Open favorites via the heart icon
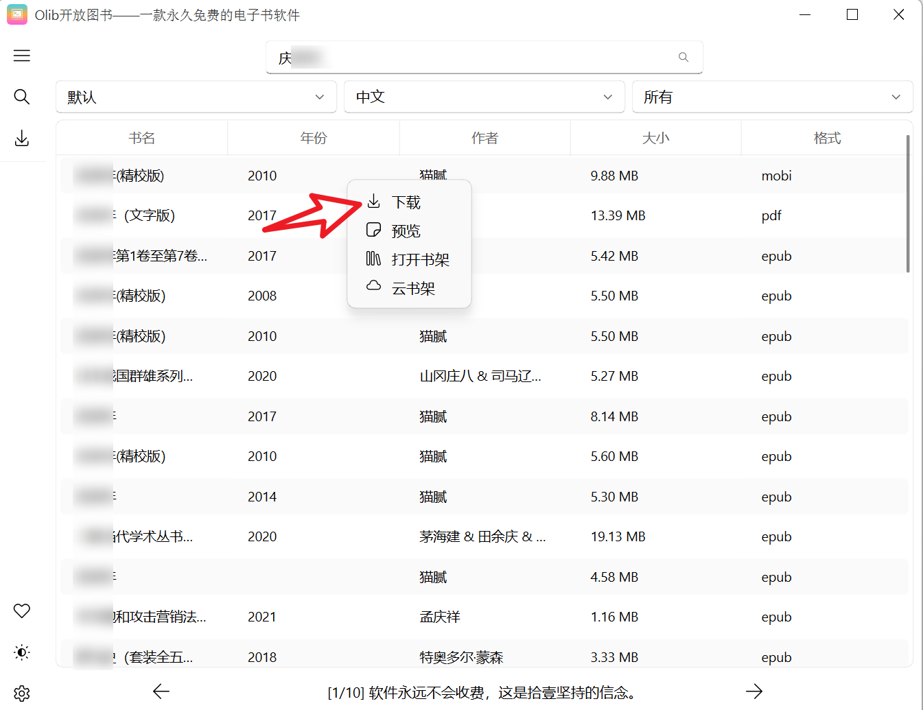The height and width of the screenshot is (710, 923). pyautogui.click(x=21, y=611)
